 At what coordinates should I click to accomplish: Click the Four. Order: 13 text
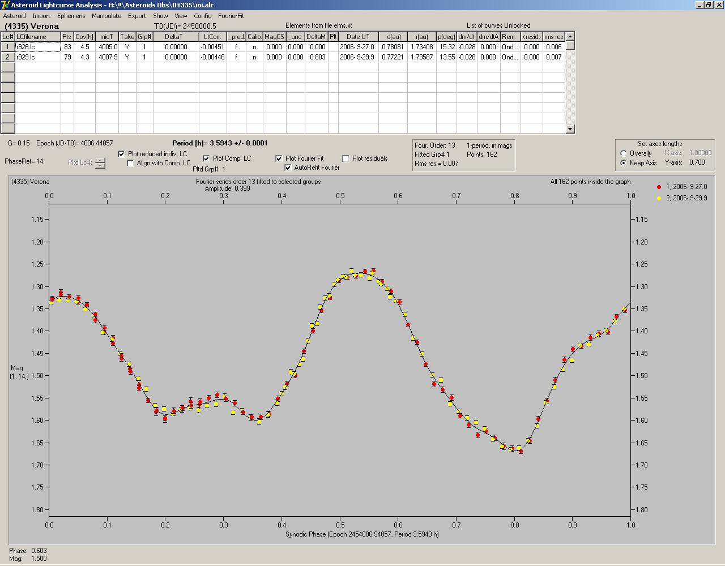click(x=435, y=145)
